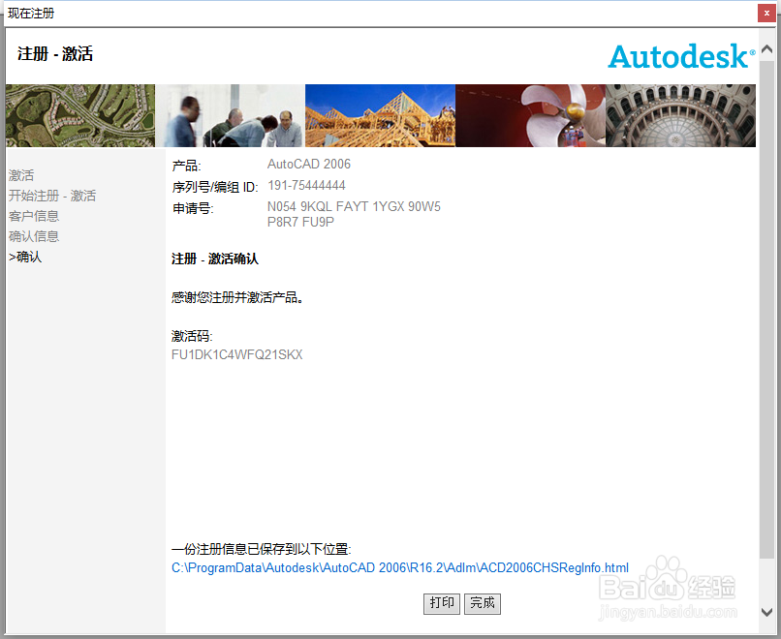Select 客户信息 in the sidebar
The width and height of the screenshot is (781, 639).
pos(33,216)
